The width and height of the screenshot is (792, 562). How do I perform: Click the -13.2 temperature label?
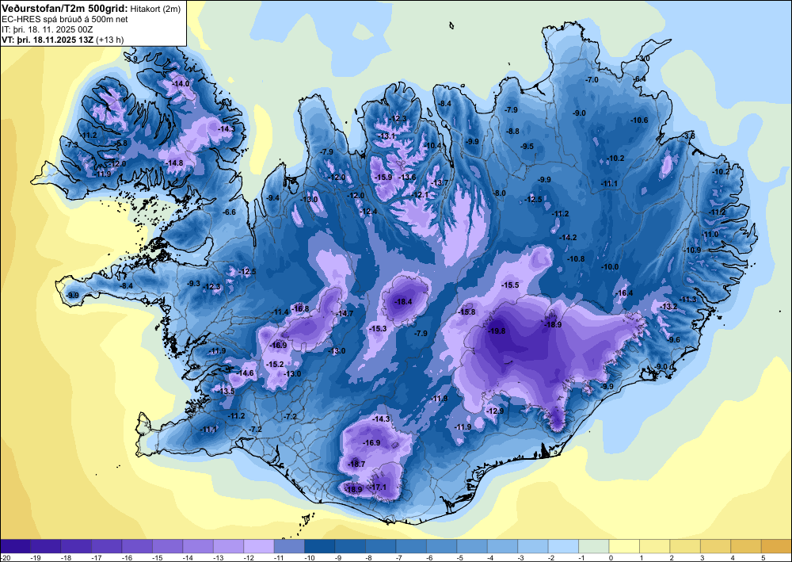669,306
